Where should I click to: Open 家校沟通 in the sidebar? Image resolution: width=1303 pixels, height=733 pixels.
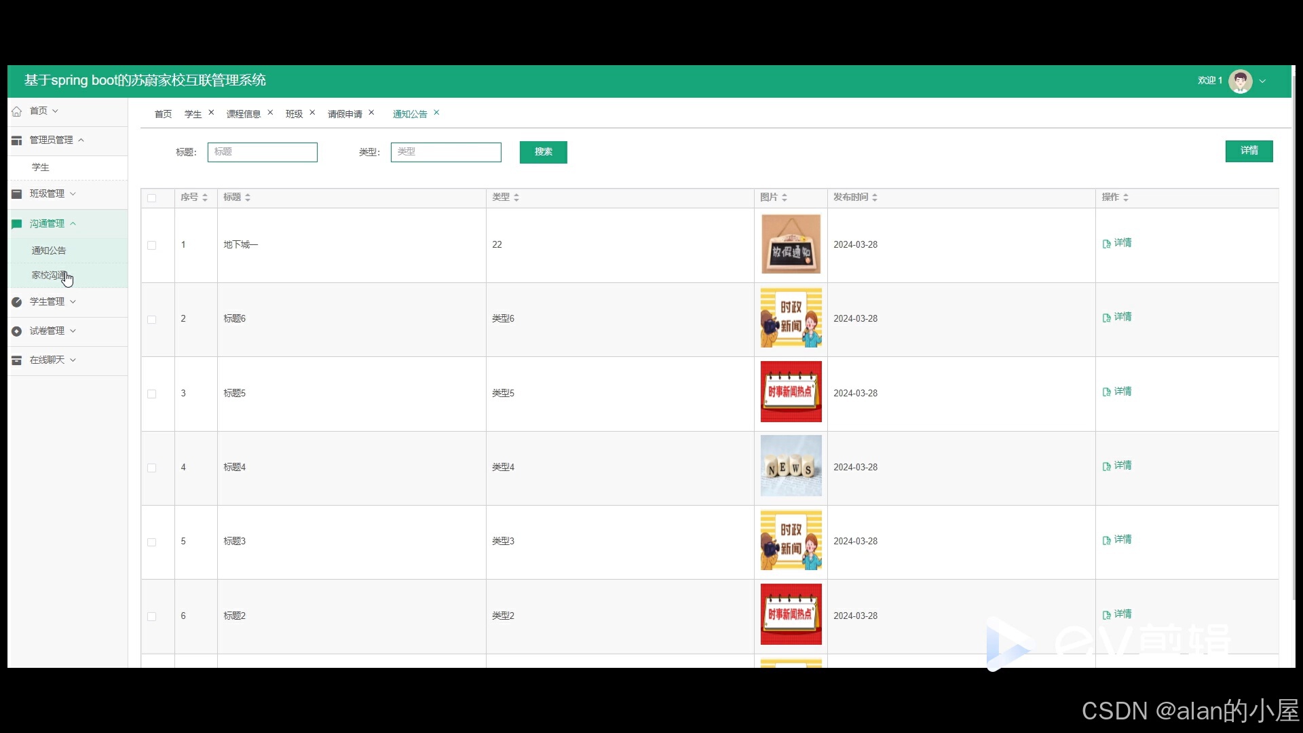pyautogui.click(x=49, y=276)
